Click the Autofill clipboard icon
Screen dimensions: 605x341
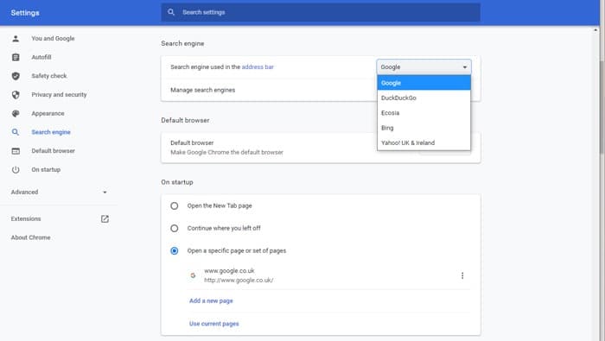coord(16,58)
